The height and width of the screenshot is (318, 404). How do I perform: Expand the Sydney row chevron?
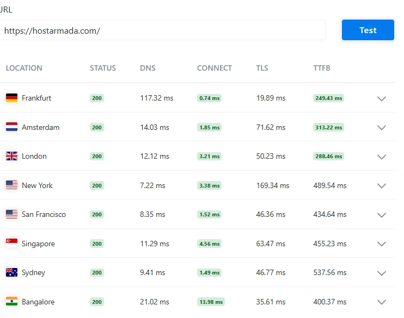381,273
